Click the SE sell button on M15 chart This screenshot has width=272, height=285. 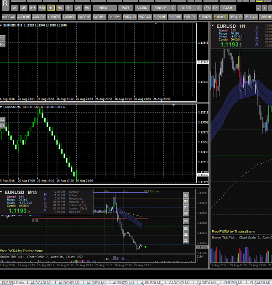pos(186,234)
